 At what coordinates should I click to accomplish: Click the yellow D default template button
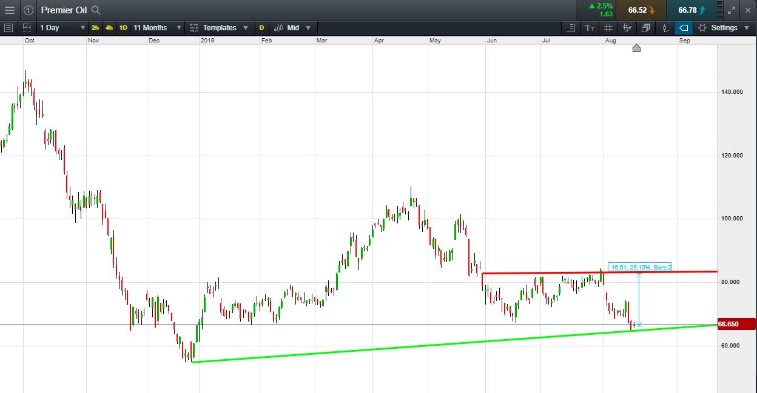click(x=261, y=28)
